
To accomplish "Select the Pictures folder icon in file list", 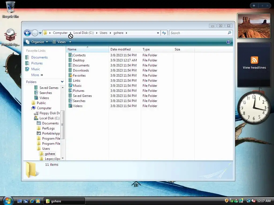I will click(x=70, y=90).
